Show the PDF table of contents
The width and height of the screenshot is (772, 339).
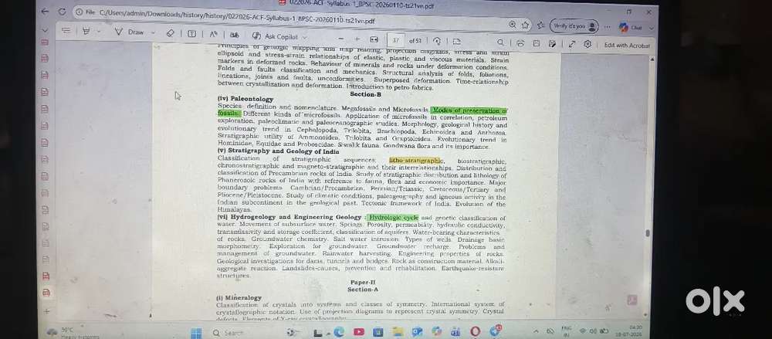[x=66, y=31]
